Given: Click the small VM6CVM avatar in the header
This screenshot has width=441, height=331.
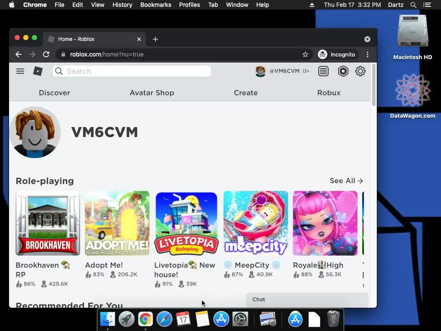Looking at the screenshot, I should point(261,71).
